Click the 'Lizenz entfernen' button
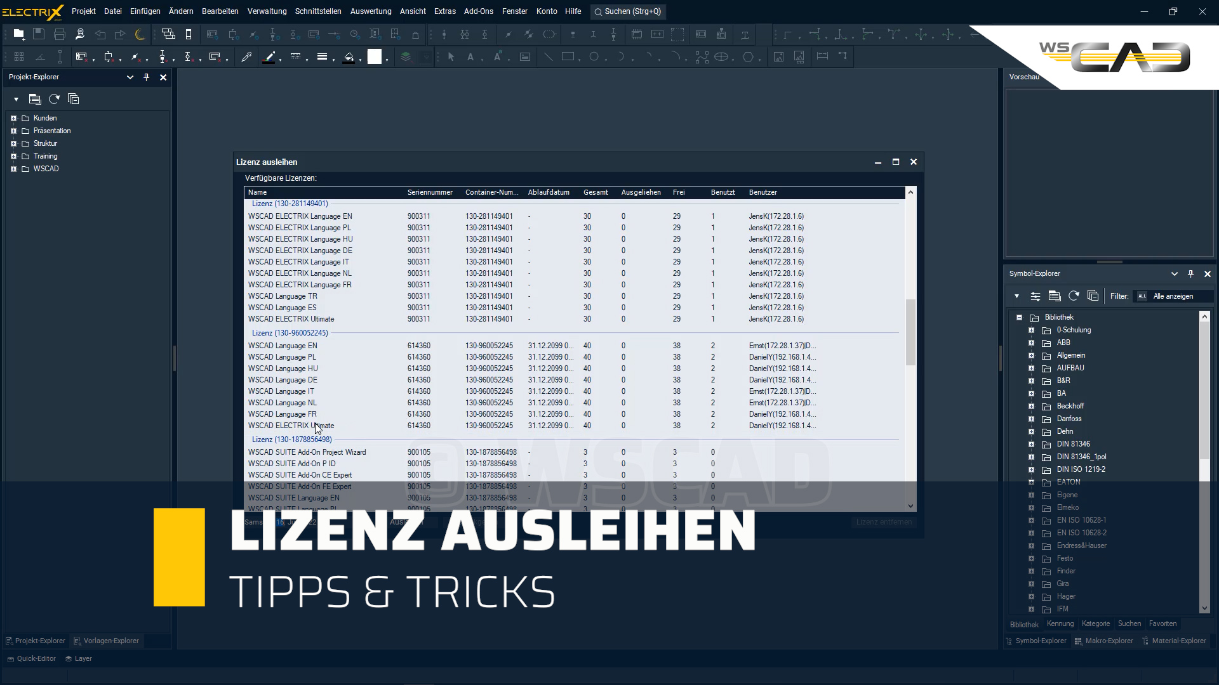The height and width of the screenshot is (685, 1219). [x=883, y=522]
